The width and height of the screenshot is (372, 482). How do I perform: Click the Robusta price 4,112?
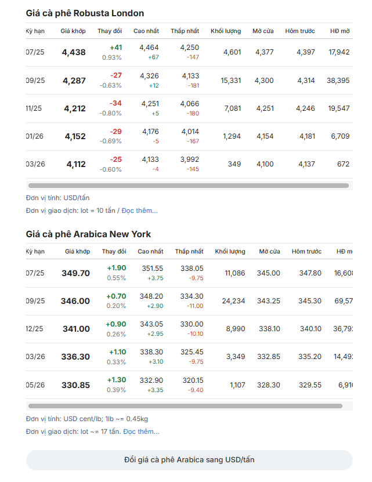tap(76, 165)
